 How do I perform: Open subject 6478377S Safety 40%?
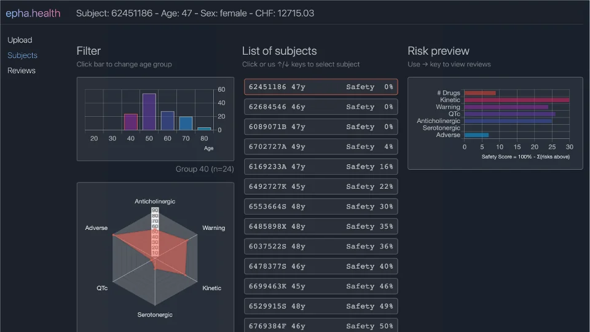321,266
